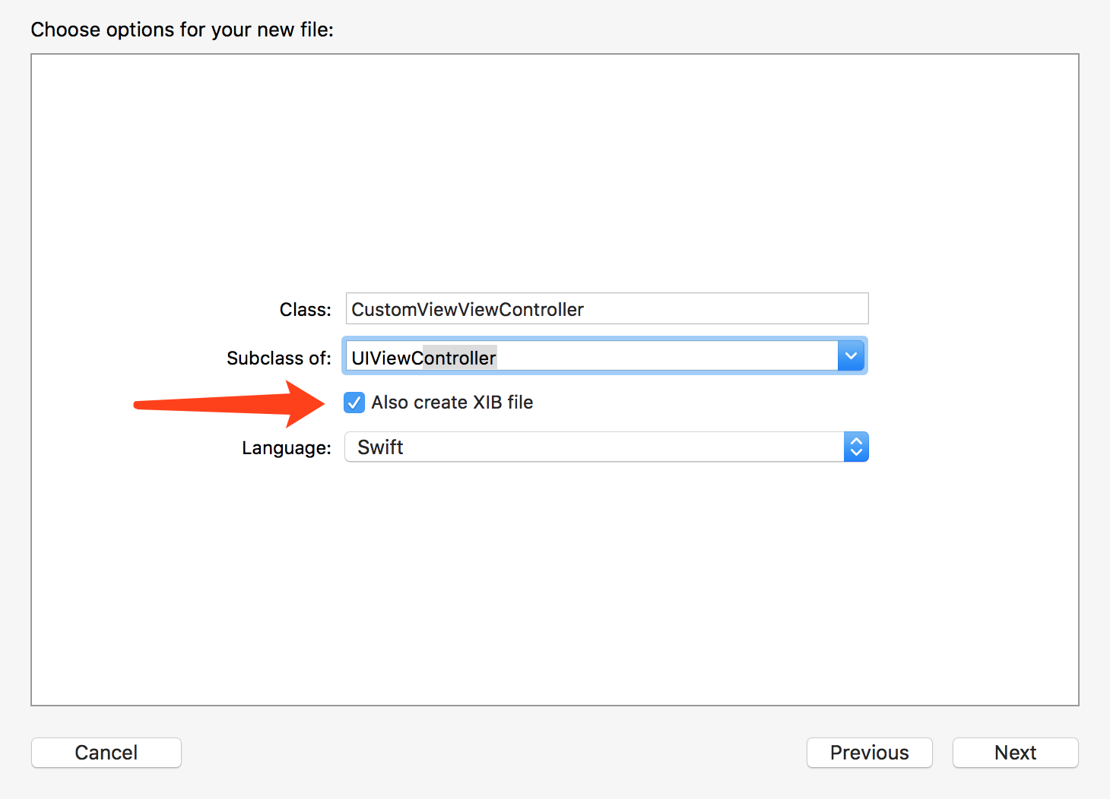Click the 'Language:' label

coord(286,448)
